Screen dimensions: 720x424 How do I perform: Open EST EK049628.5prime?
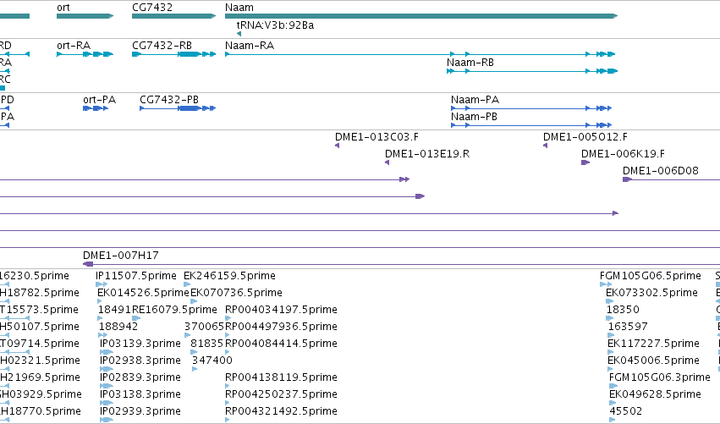tap(655, 394)
